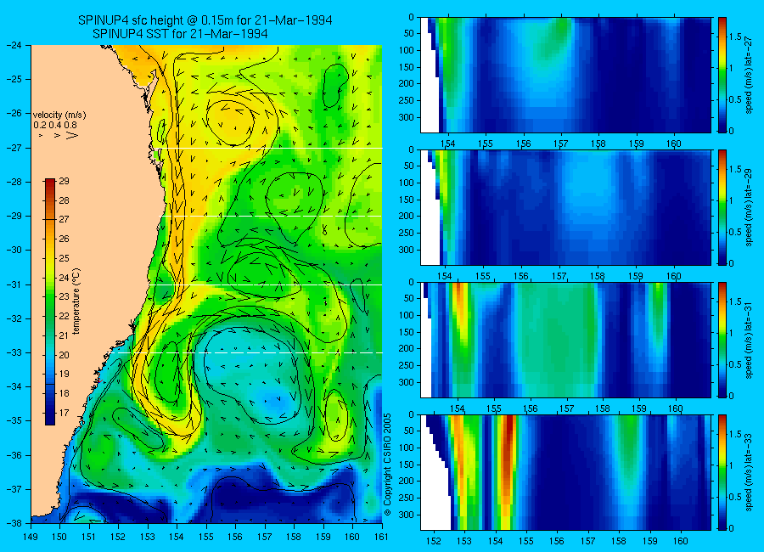Click the speed color bar for lat=-33

[722, 472]
